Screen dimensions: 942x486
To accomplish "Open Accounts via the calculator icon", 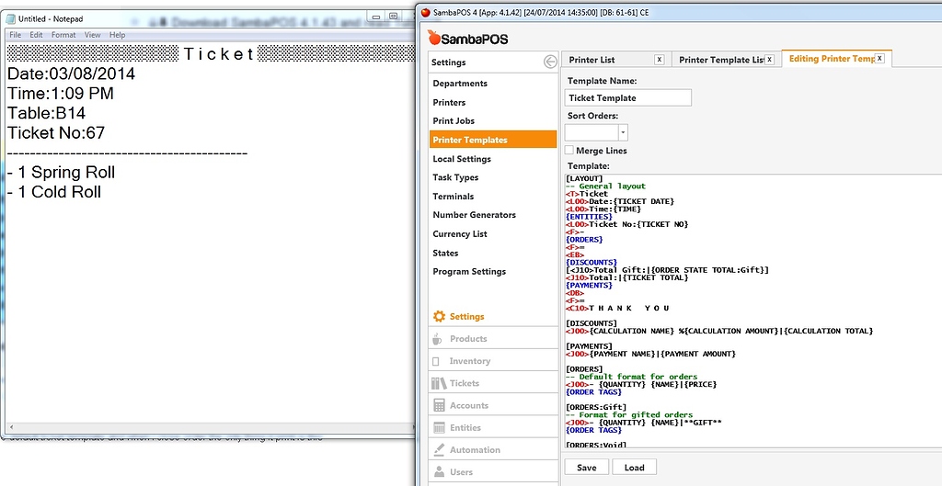I will tap(438, 405).
